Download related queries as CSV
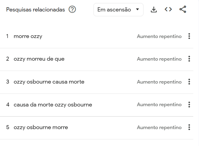 154,10
